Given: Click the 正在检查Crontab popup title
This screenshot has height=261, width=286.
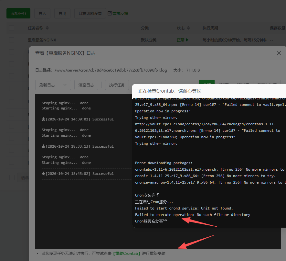Looking at the screenshot, I should [170, 91].
